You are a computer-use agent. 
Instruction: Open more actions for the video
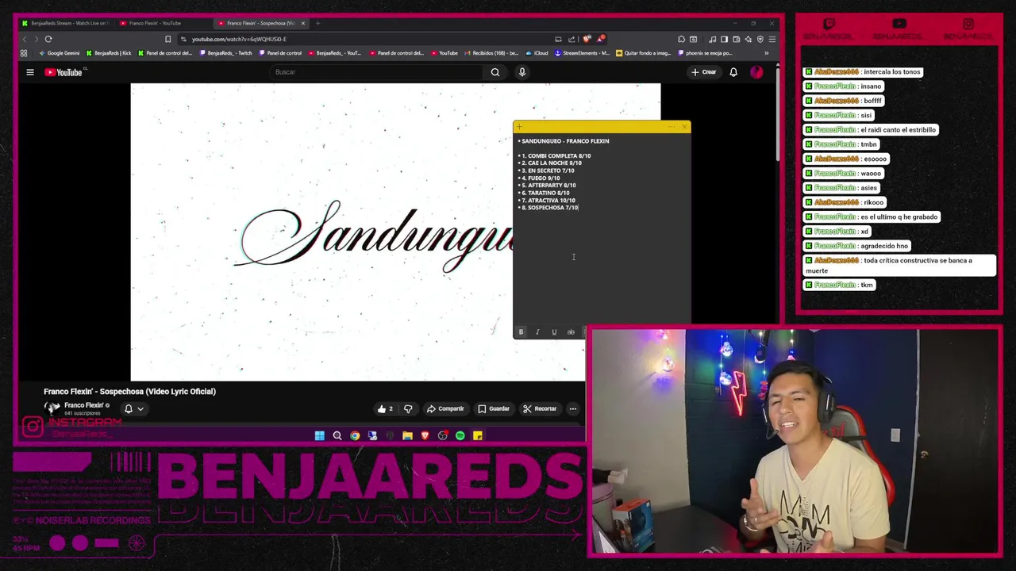pyautogui.click(x=572, y=408)
